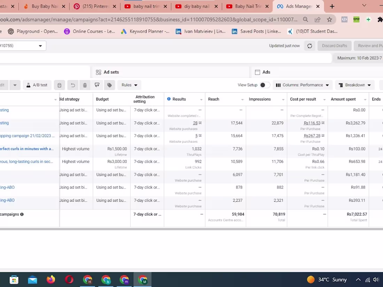Open the Reach column header dropdown arrow

[242, 99]
